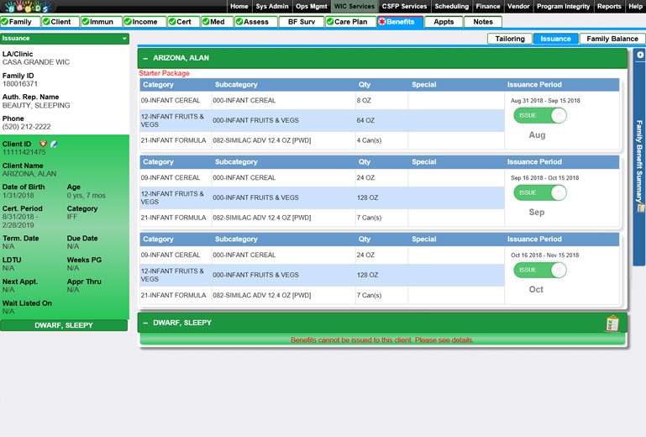Collapse the Arizona, Alan benefits section
This screenshot has width=646, height=437.
(145, 58)
